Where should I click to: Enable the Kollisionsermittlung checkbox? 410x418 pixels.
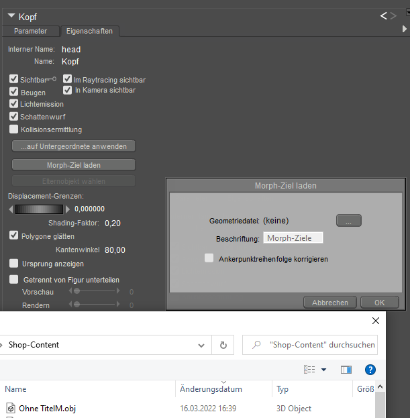pos(13,129)
